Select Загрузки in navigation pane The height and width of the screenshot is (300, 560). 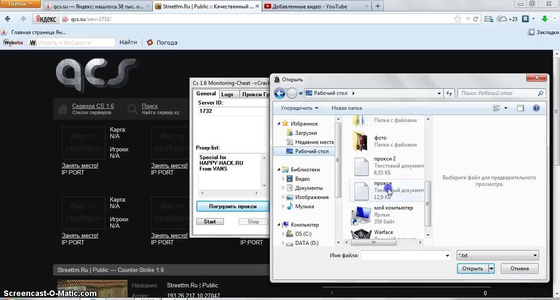pyautogui.click(x=306, y=133)
